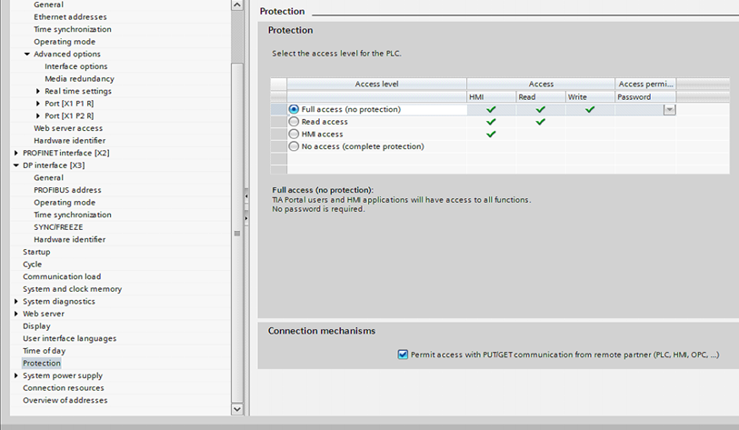Image resolution: width=739 pixels, height=430 pixels.
Task: Open the Password dropdown for Full access row
Action: point(669,110)
